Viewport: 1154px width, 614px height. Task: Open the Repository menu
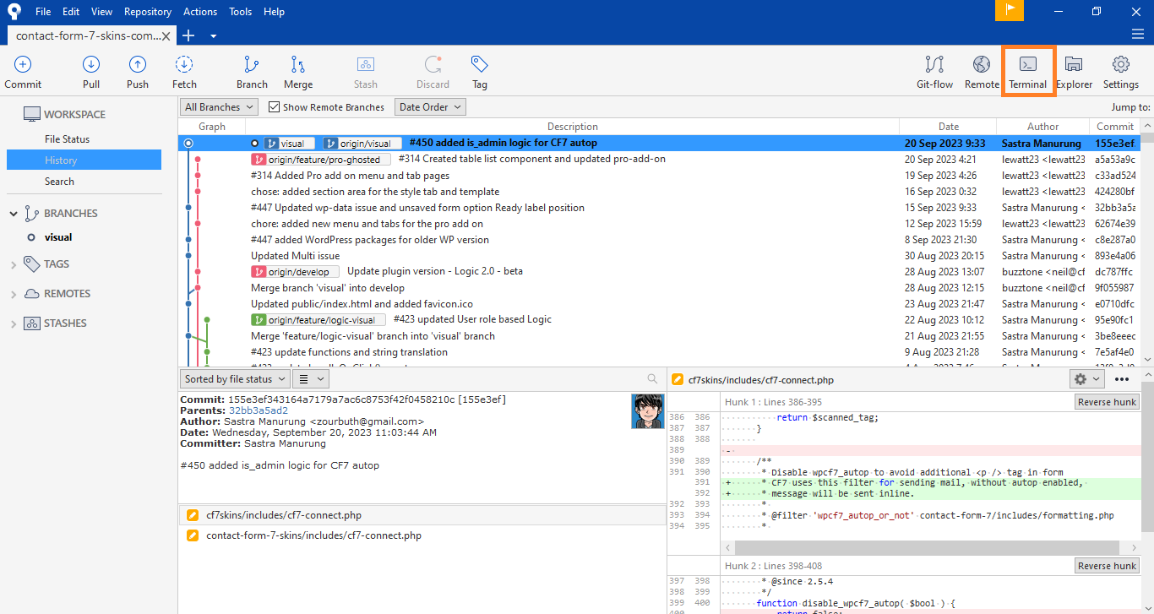coord(147,12)
